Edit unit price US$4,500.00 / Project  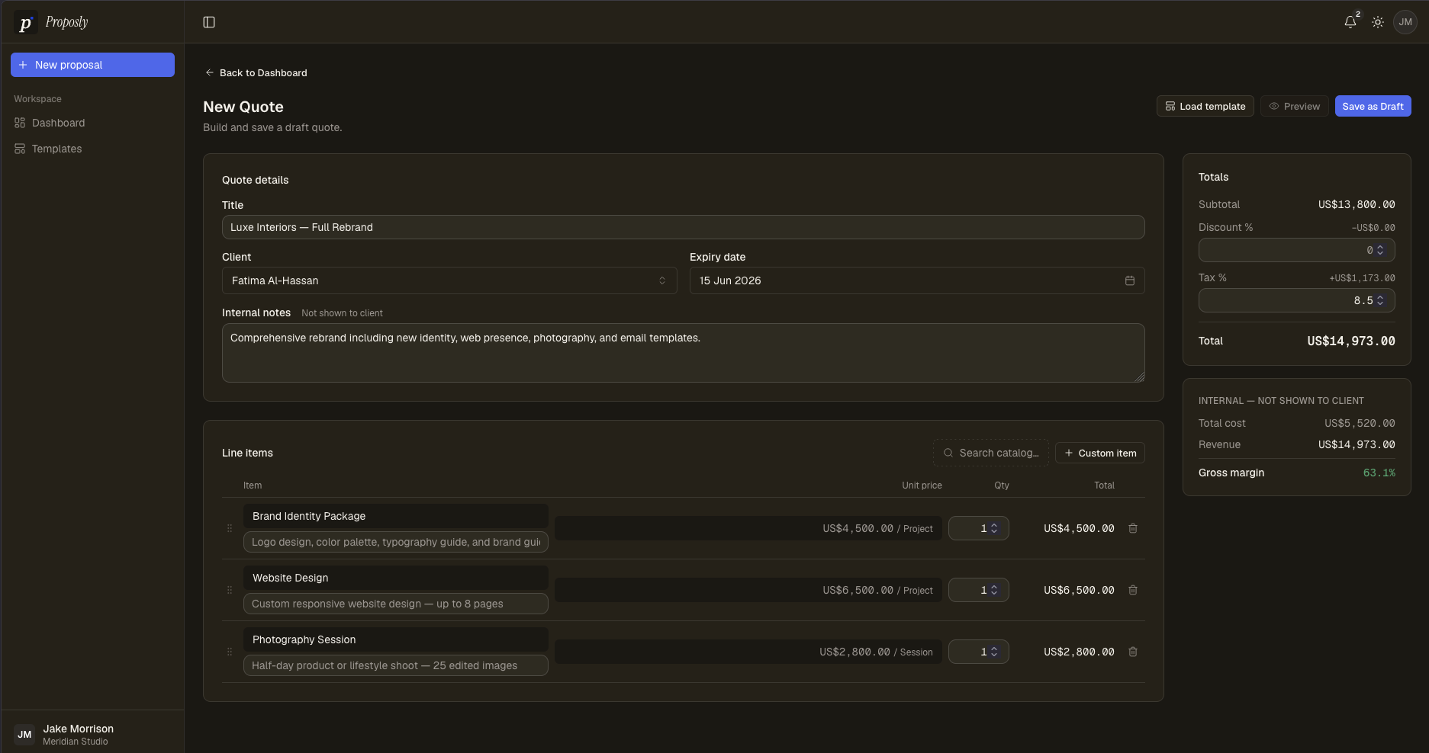(748, 528)
